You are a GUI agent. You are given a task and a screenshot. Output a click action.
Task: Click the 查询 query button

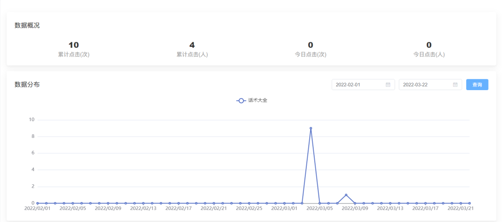[x=477, y=85]
